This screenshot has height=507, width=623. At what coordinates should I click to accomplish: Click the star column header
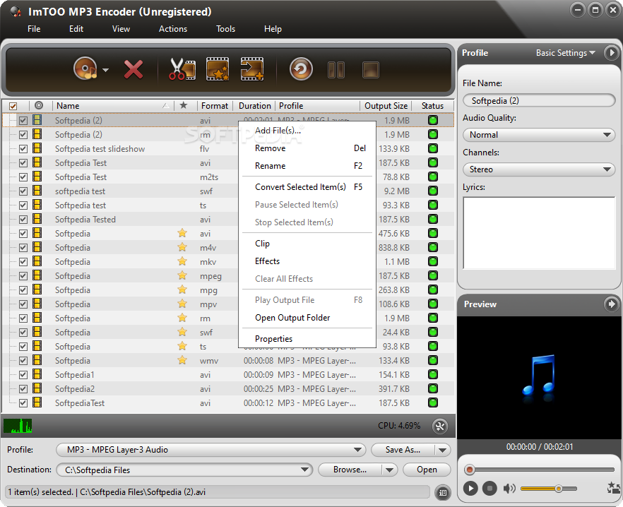coord(183,105)
